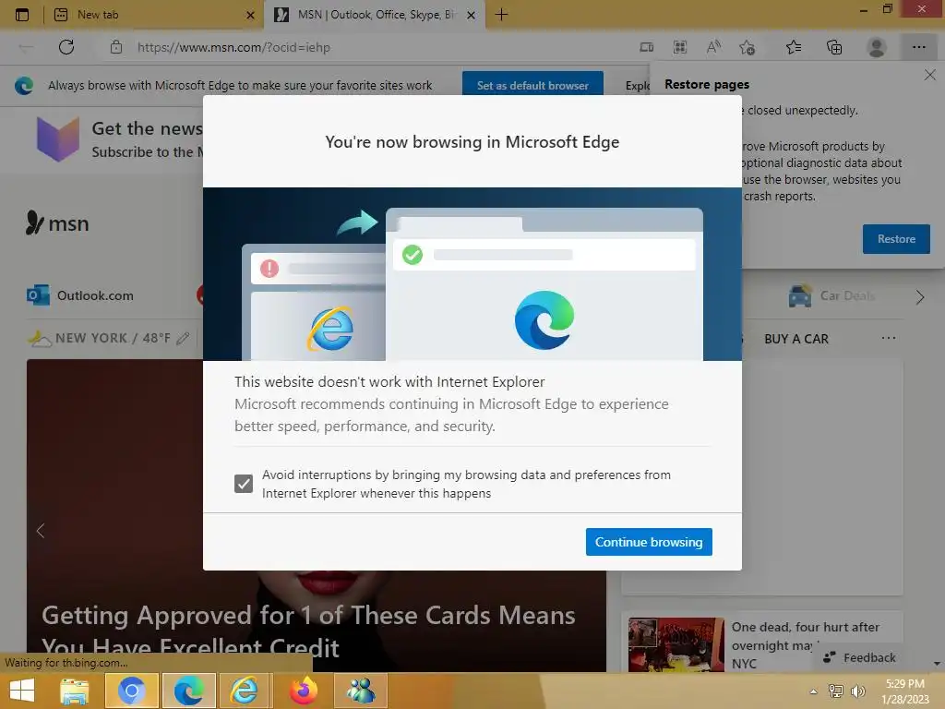This screenshot has height=709, width=945.
Task: Open the Getting Approved Cards headline
Action: click(308, 631)
